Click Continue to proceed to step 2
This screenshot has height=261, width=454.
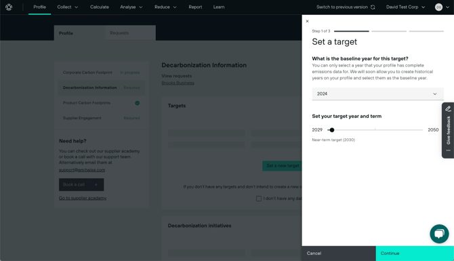(x=415, y=254)
